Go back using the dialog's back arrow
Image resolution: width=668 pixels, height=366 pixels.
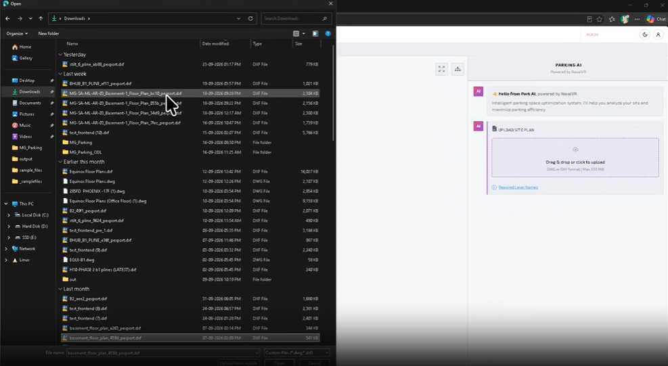[x=7, y=18]
